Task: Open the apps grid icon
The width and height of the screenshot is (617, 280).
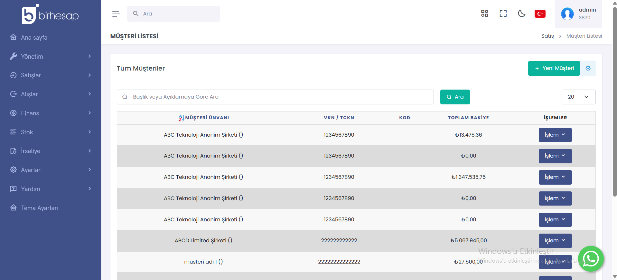Action: [x=484, y=14]
